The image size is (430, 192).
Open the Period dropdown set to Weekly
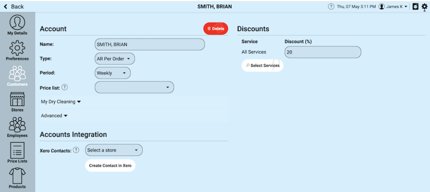point(113,73)
